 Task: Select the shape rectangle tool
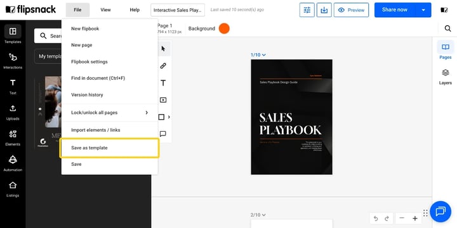(161, 117)
